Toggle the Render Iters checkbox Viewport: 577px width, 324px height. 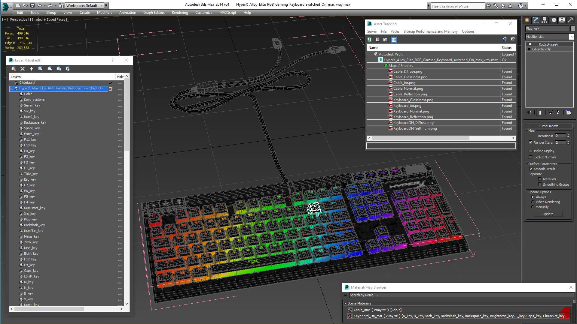[x=531, y=142]
